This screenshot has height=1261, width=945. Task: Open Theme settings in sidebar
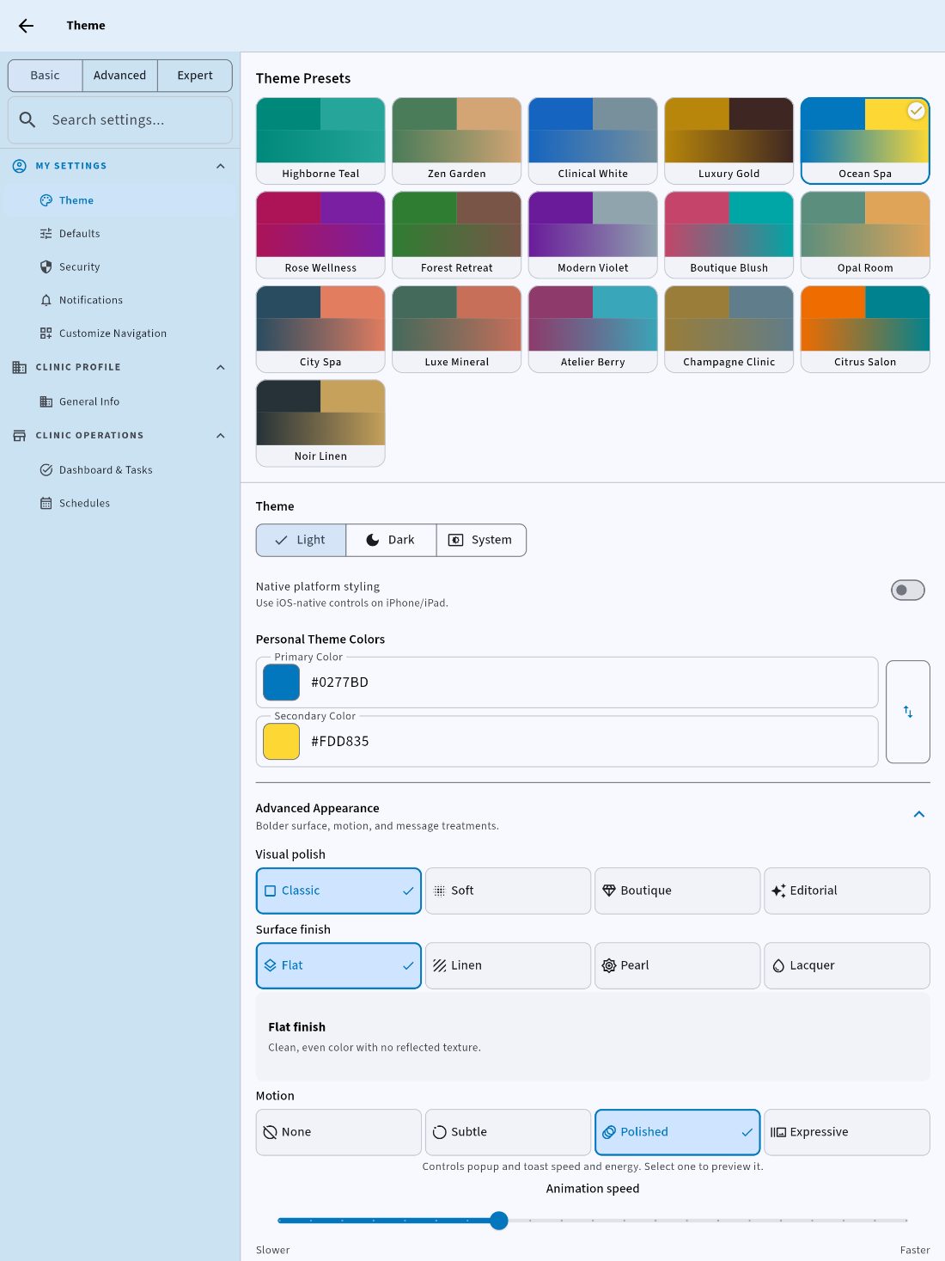[120, 200]
